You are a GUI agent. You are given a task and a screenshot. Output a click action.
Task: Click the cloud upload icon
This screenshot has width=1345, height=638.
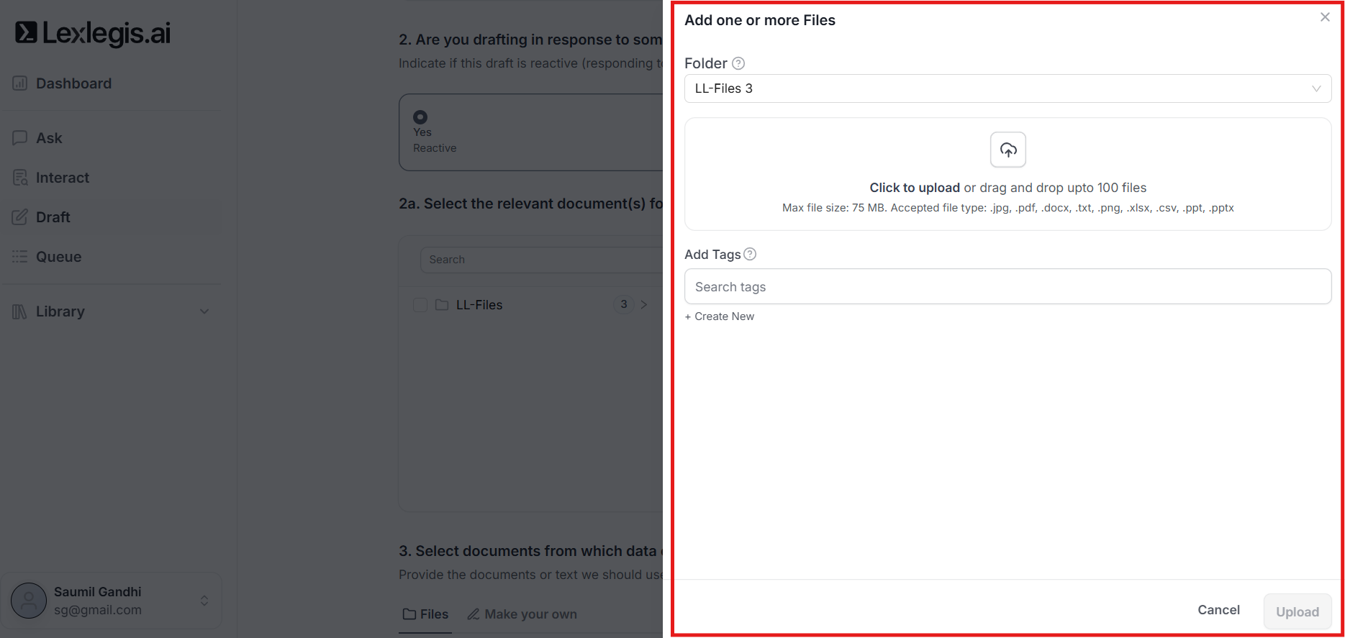(x=1007, y=150)
